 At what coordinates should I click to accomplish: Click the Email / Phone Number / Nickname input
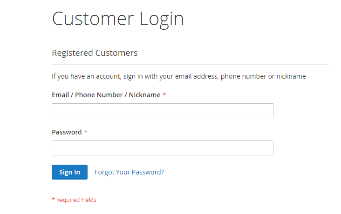[x=162, y=111]
